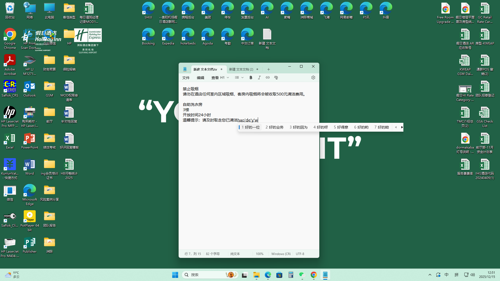Click the 100% zoom level indicator

[259, 254]
